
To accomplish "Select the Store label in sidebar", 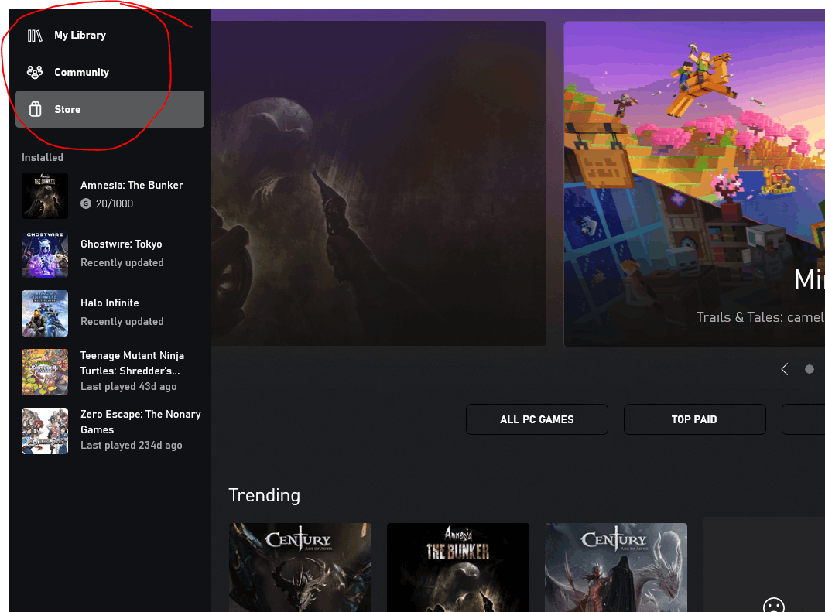I will (67, 109).
